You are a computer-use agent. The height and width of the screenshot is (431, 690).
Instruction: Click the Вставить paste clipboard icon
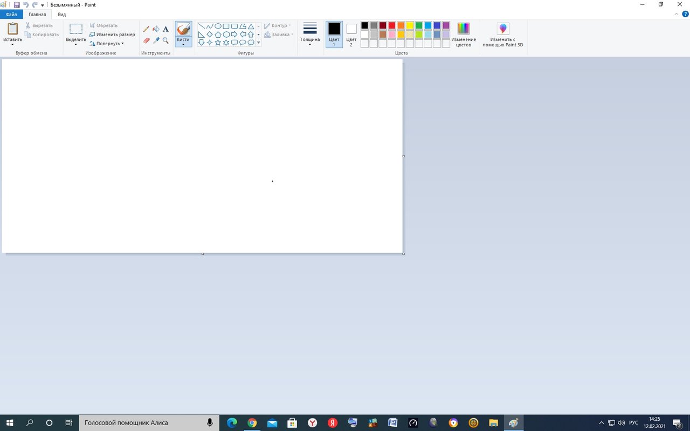pyautogui.click(x=12, y=29)
